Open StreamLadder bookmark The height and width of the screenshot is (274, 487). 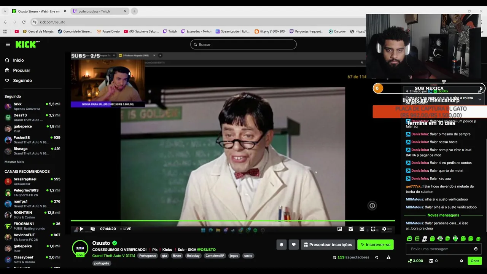(x=232, y=31)
